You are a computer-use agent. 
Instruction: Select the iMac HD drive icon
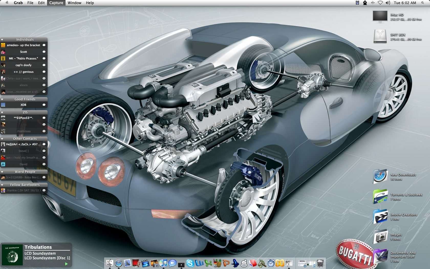tap(380, 17)
